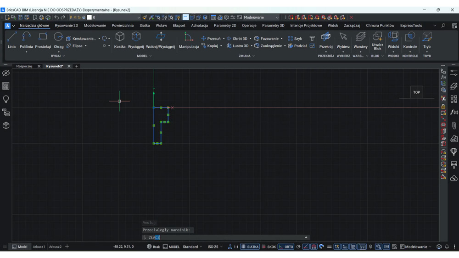The image size is (459, 258).
Task: Open the Modelowanie workspace dropdown
Action: tap(261, 17)
